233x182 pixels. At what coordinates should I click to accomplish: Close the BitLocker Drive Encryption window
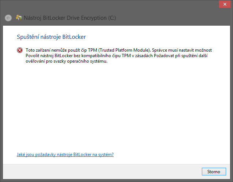click(225, 4)
